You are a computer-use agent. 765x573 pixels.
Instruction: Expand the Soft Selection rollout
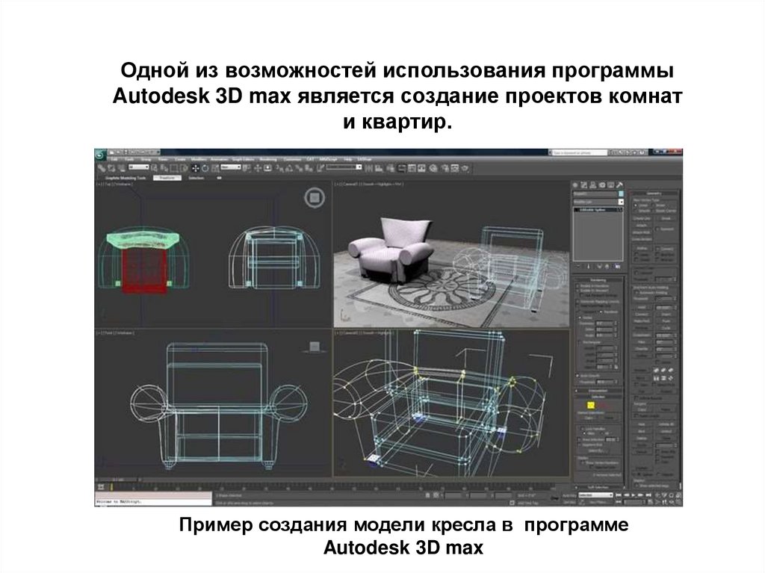point(598,487)
